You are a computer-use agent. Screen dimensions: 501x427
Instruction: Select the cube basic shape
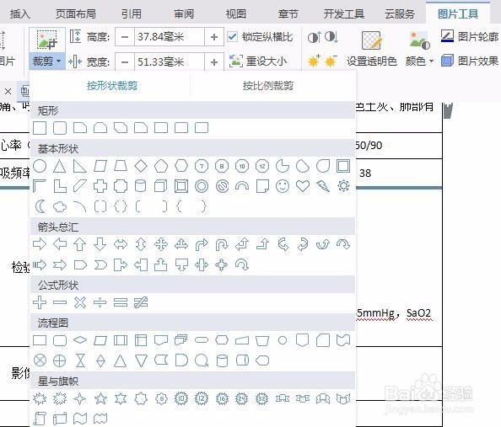(161, 186)
